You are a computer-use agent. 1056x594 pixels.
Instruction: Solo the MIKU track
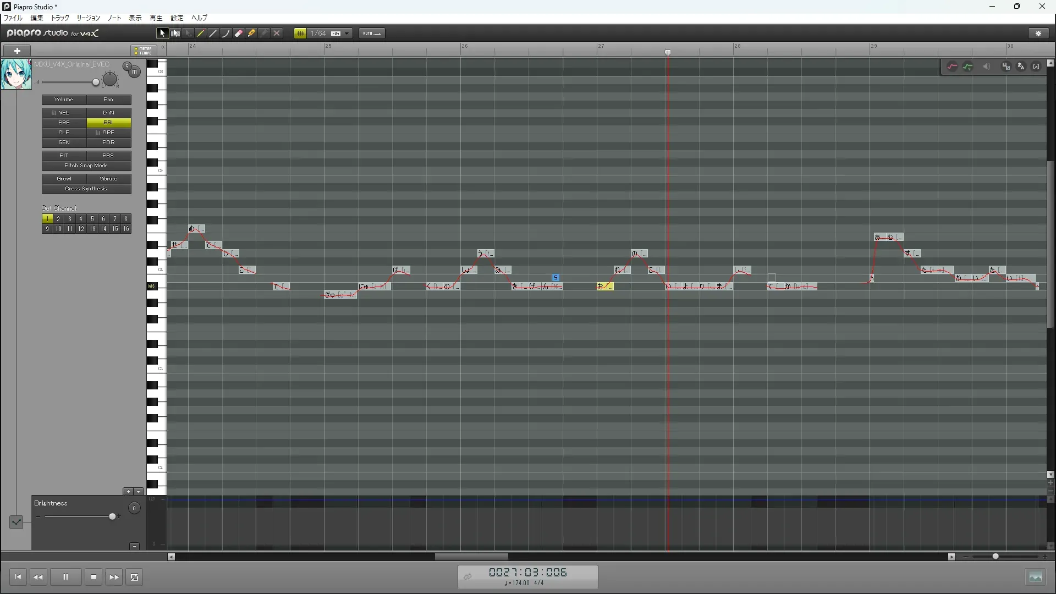127,67
